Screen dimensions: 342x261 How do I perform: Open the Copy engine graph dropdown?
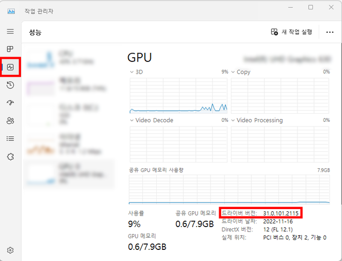(241, 72)
